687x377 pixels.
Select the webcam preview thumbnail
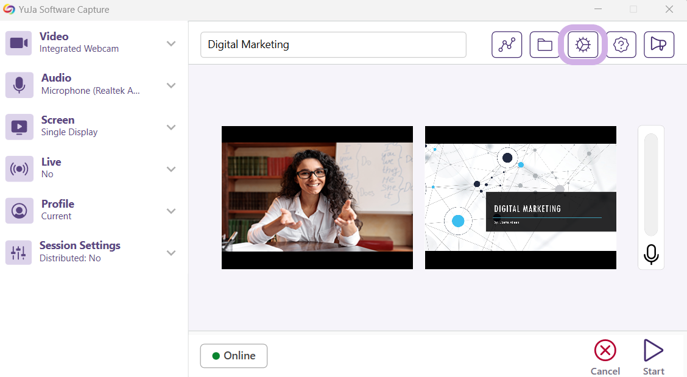(317, 197)
